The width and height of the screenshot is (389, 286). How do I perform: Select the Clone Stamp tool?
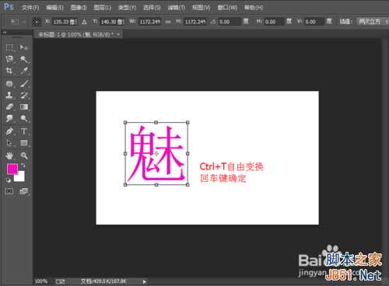[x=9, y=95]
